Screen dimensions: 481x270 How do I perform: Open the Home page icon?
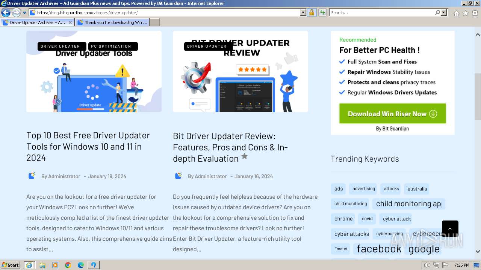[456, 13]
